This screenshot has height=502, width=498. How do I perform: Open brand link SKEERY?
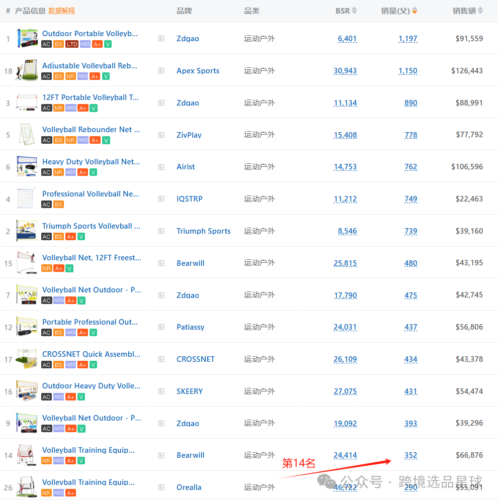190,391
